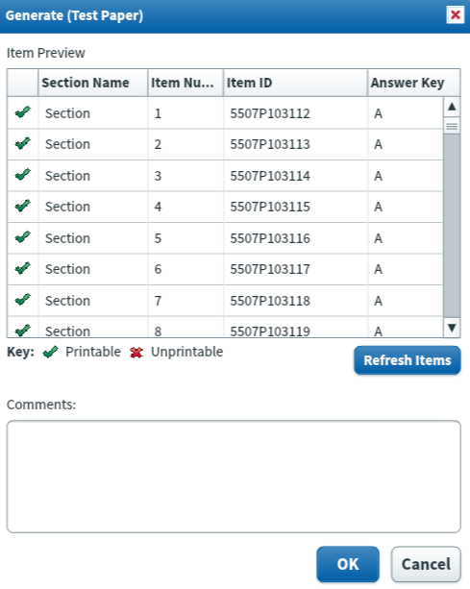This screenshot has height=589, width=470.
Task: Click the printable icon in row 5
Action: 22,237
